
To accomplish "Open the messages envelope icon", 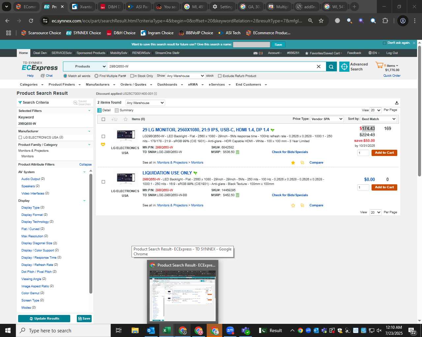I will tap(255, 53).
